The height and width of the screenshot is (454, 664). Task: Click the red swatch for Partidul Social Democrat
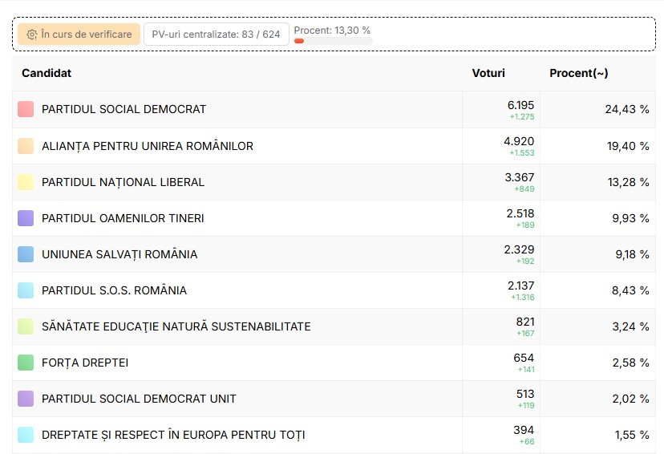(x=26, y=109)
